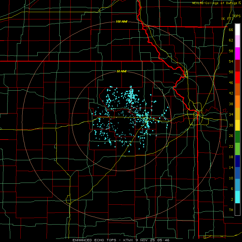Viewport: 242px width, 242px height.
Task: Click the '34' legend value
Action: click(231, 114)
